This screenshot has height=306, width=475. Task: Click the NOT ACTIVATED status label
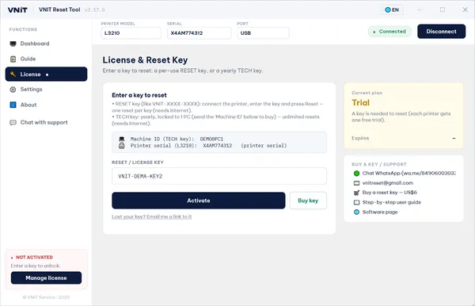pyautogui.click(x=34, y=257)
